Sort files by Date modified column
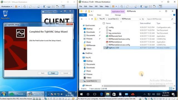Image resolution: width=178 pixels, height=100 pixels. point(145,23)
